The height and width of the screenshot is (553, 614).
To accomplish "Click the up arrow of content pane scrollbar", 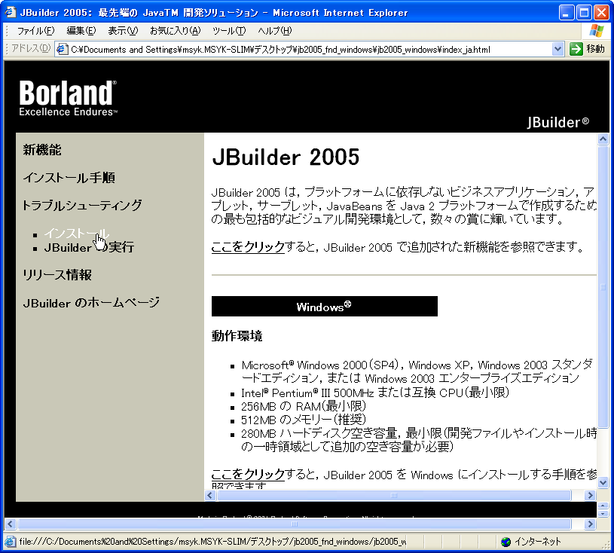I will pyautogui.click(x=603, y=139).
